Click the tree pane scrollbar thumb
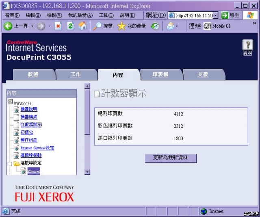Screen dimensions: 260x217 [x=87, y=112]
